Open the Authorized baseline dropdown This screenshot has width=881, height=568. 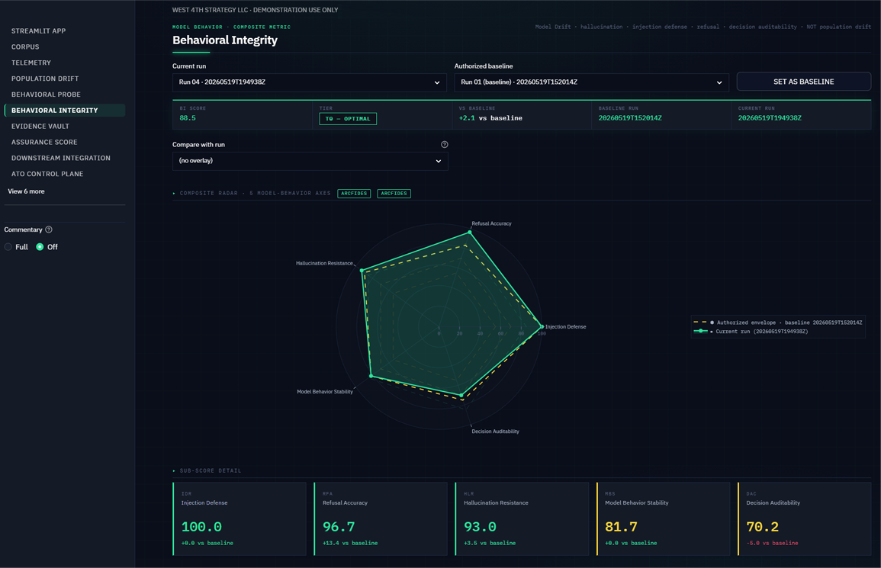(591, 82)
